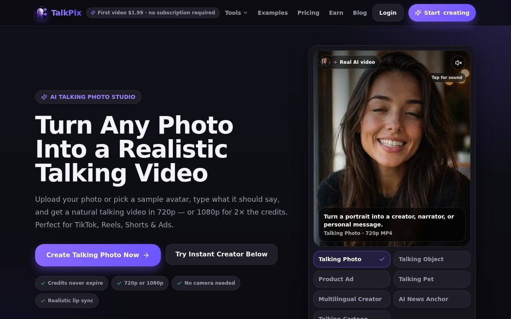
Task: Select the Talking Photo option
Action: point(352,259)
